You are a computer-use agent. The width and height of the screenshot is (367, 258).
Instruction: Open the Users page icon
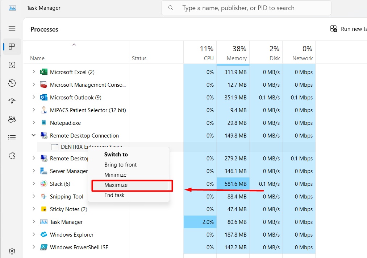[x=12, y=119]
